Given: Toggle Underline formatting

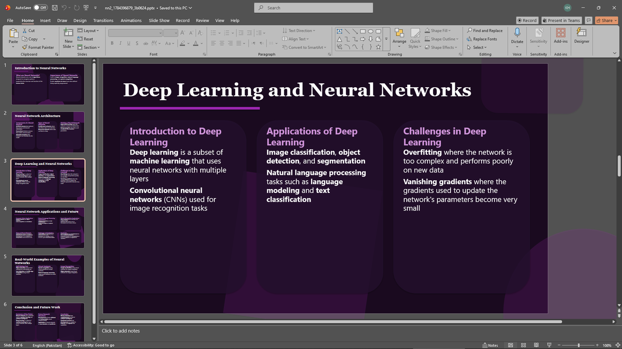Looking at the screenshot, I should (129, 43).
